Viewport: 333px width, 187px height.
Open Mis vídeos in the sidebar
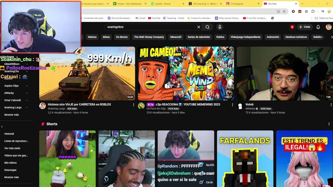tap(10, 163)
